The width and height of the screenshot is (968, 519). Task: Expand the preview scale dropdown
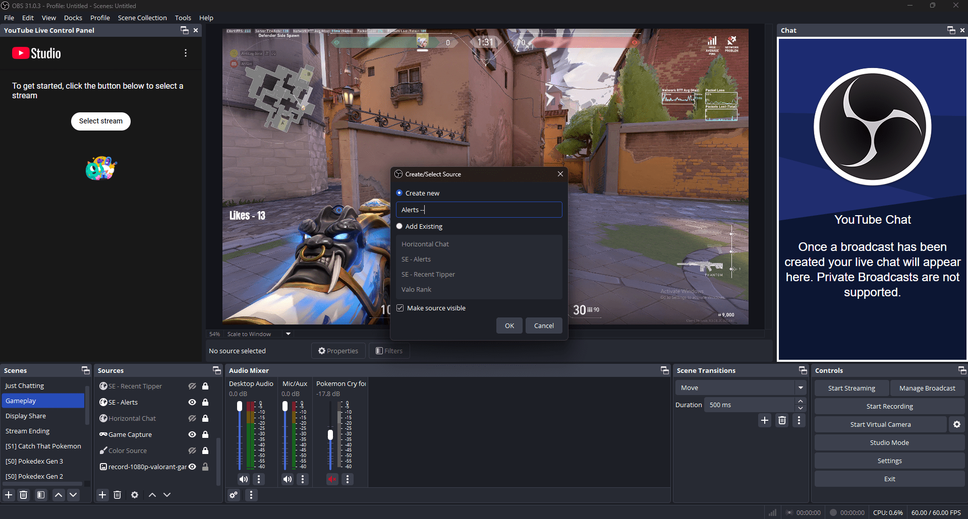click(288, 334)
